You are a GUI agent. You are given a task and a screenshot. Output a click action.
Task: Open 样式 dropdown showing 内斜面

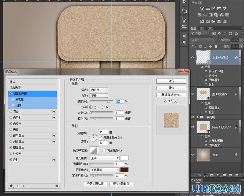click(x=99, y=90)
